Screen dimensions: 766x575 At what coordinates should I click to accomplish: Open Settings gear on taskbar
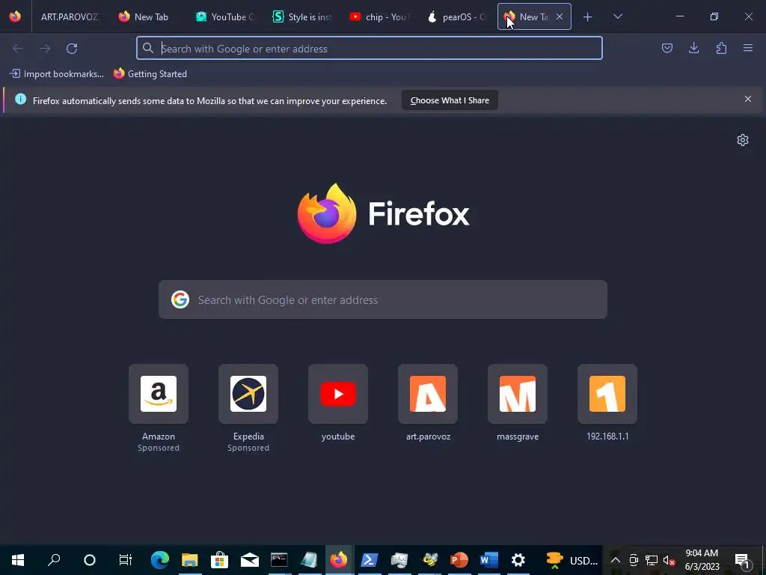[518, 560]
